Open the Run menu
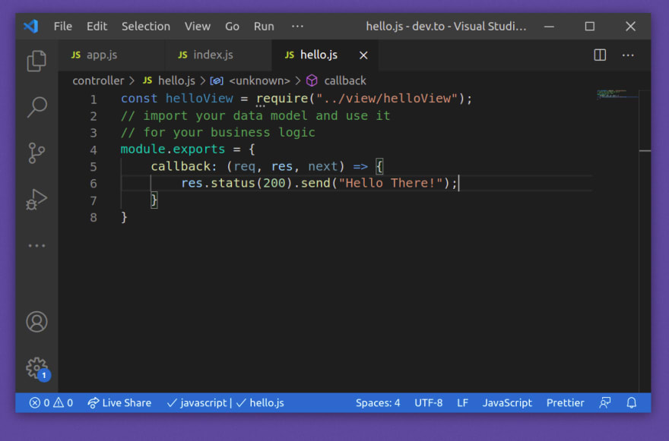 tap(264, 27)
